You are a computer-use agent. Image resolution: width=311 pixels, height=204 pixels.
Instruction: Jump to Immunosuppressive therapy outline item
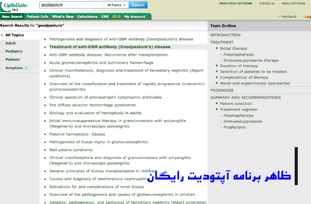251,60
